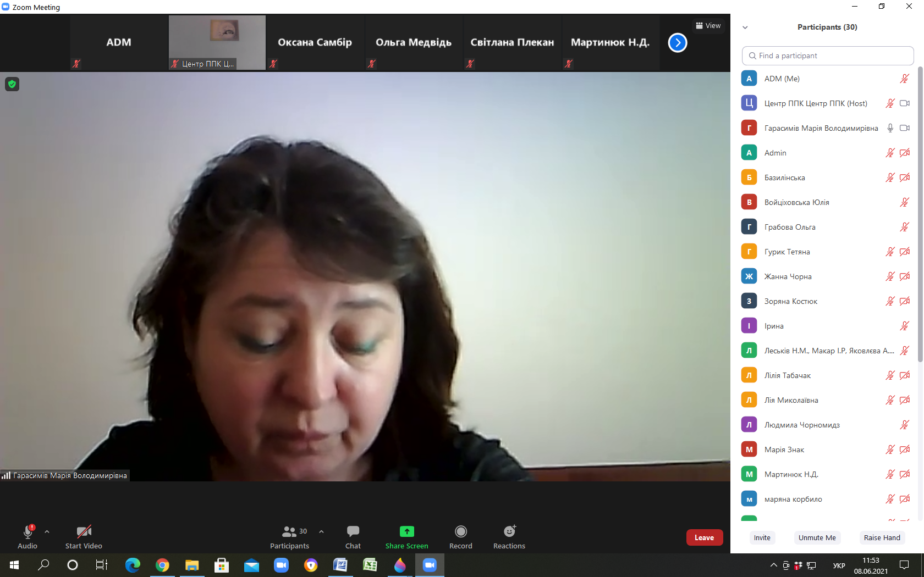Show hidden system tray icons
The image size is (924, 577).
(773, 565)
